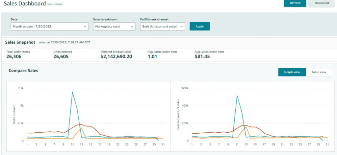Open the Learn more link
The image size is (337, 155).
click(x=55, y=4)
